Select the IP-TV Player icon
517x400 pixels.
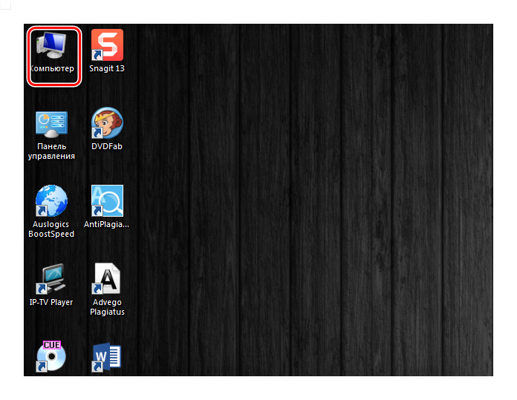[x=52, y=279]
